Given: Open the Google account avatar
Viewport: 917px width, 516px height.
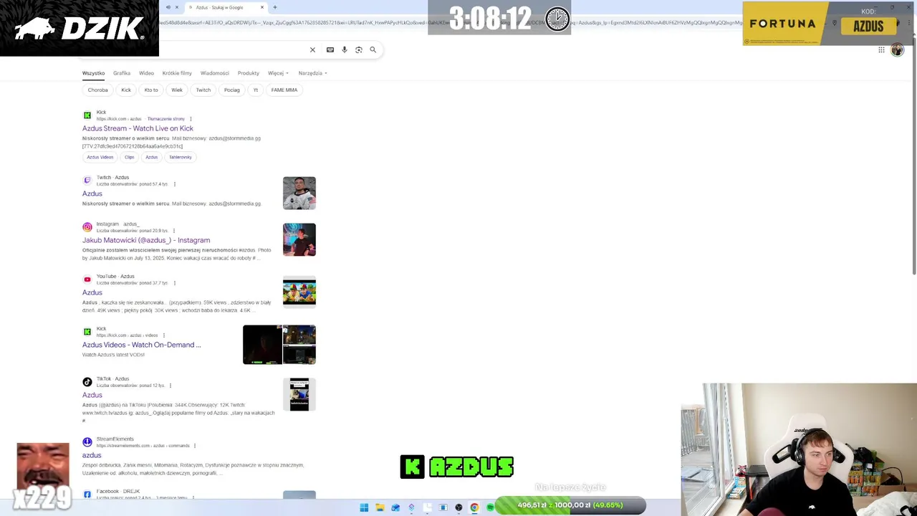Looking at the screenshot, I should (897, 50).
